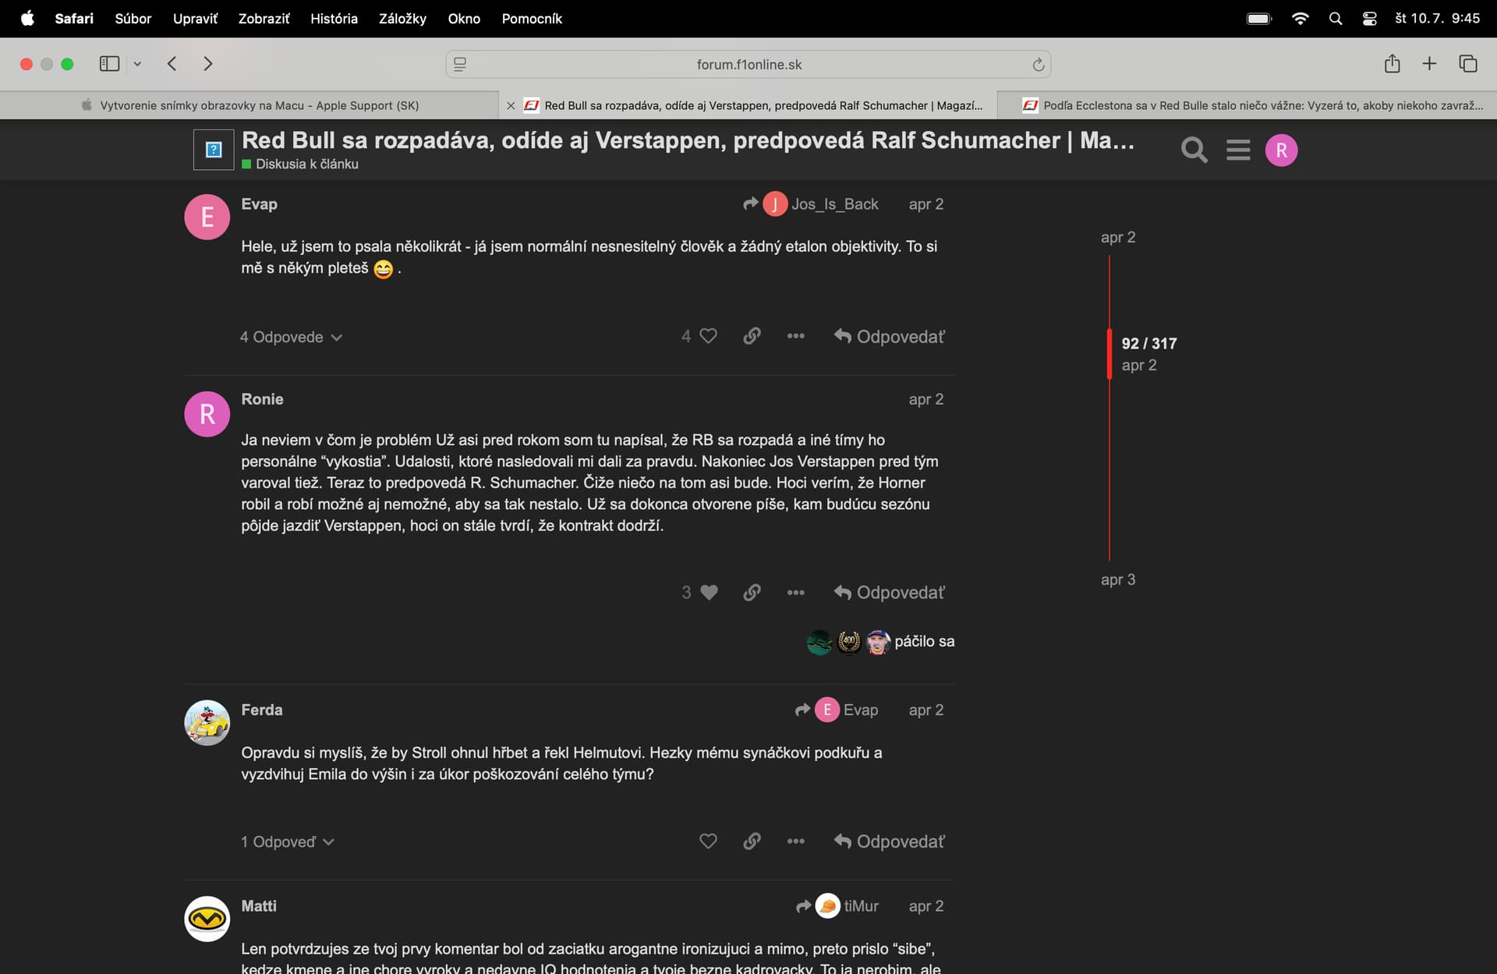
Task: Show more actions on Evap's post
Action: click(x=795, y=336)
